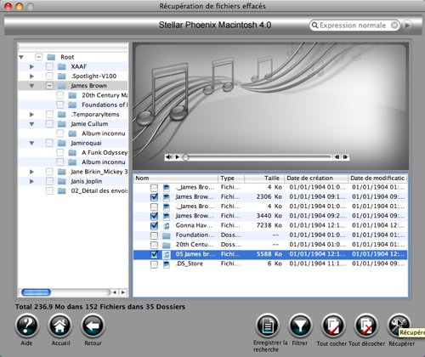Image resolution: width=425 pixels, height=357 pixels.
Task: Expand the Janis Joplin folder
Action: (x=31, y=181)
